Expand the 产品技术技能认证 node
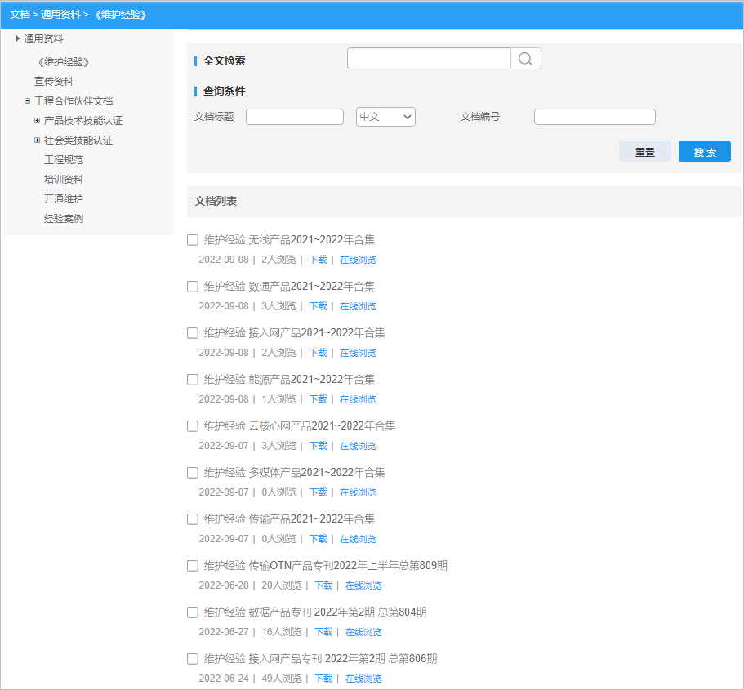 click(x=37, y=121)
